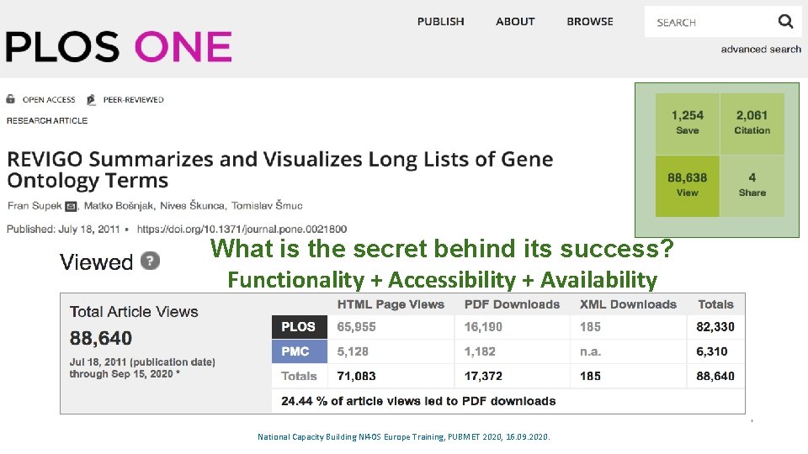Open author Matko Bošnjak
This screenshot has width=808, height=454.
pyautogui.click(x=119, y=206)
